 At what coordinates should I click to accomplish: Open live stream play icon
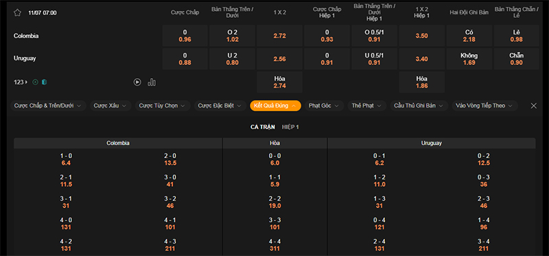tap(137, 82)
